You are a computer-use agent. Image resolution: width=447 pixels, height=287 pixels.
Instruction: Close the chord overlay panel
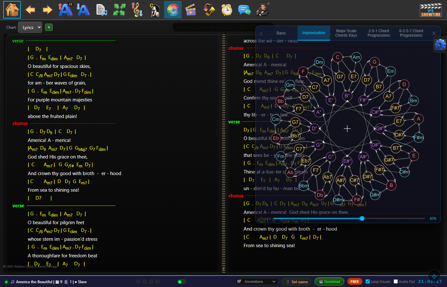[x=434, y=33]
